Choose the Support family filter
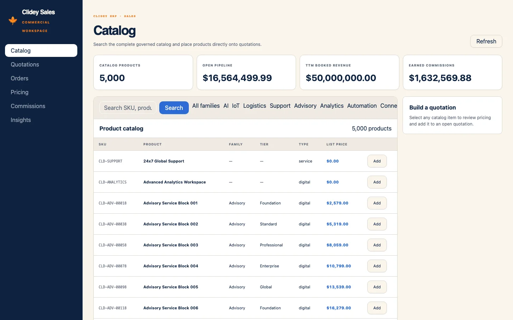The width and height of the screenshot is (513, 320). coord(280,106)
